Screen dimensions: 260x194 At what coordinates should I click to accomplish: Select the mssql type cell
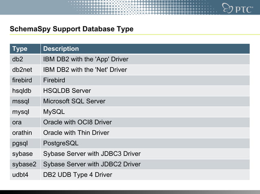tap(21, 101)
